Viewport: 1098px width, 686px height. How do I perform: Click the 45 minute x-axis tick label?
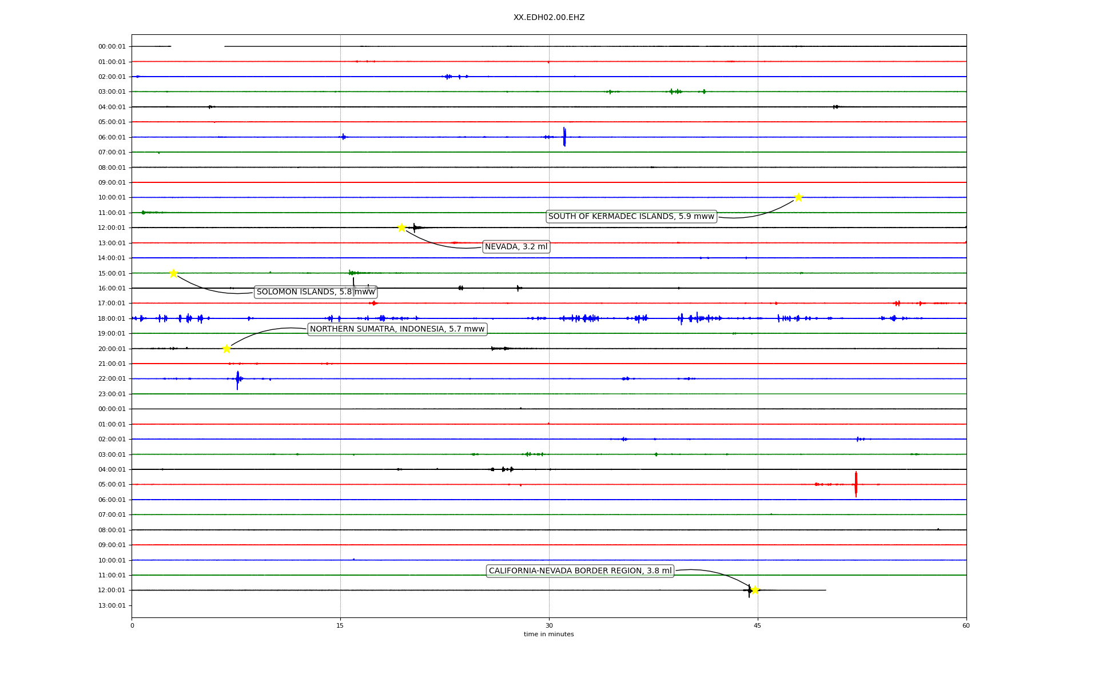(757, 625)
